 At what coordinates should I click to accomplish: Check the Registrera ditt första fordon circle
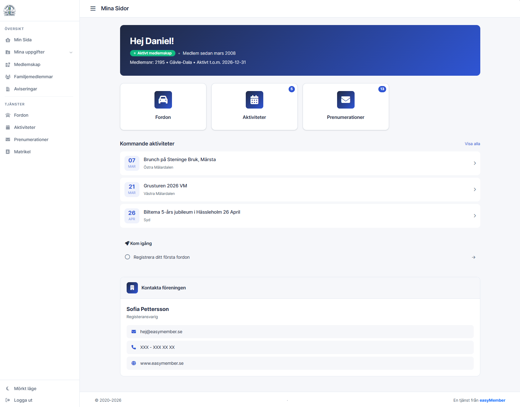click(127, 257)
